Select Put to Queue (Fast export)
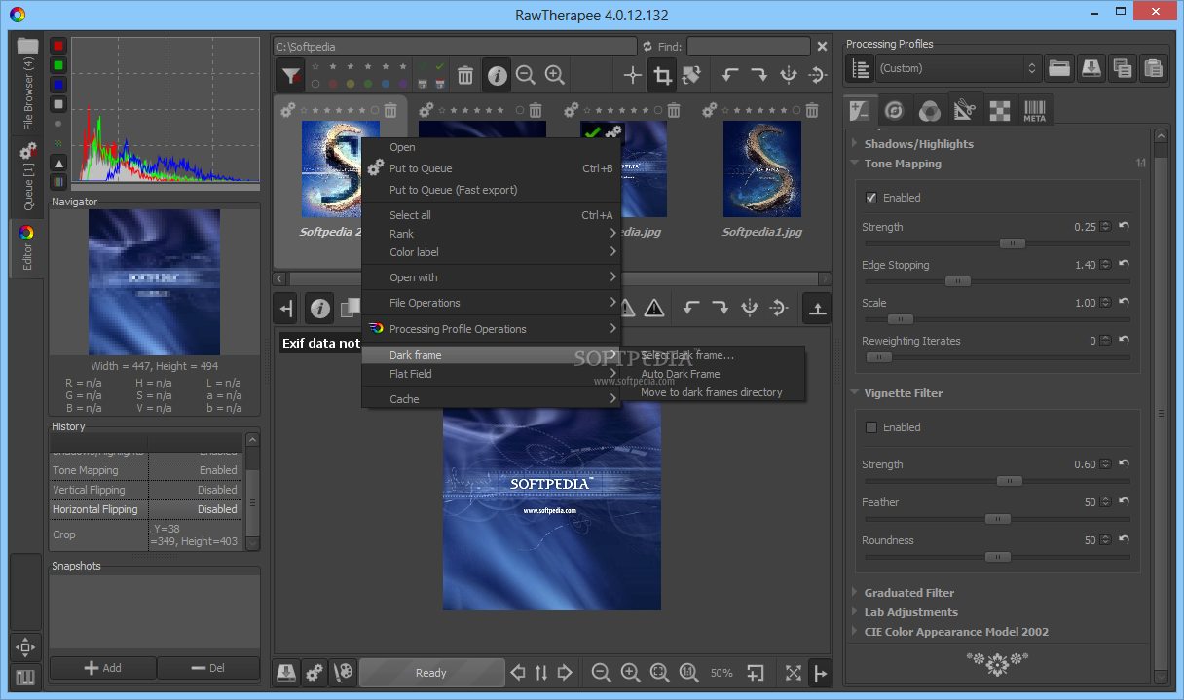 pyautogui.click(x=453, y=190)
